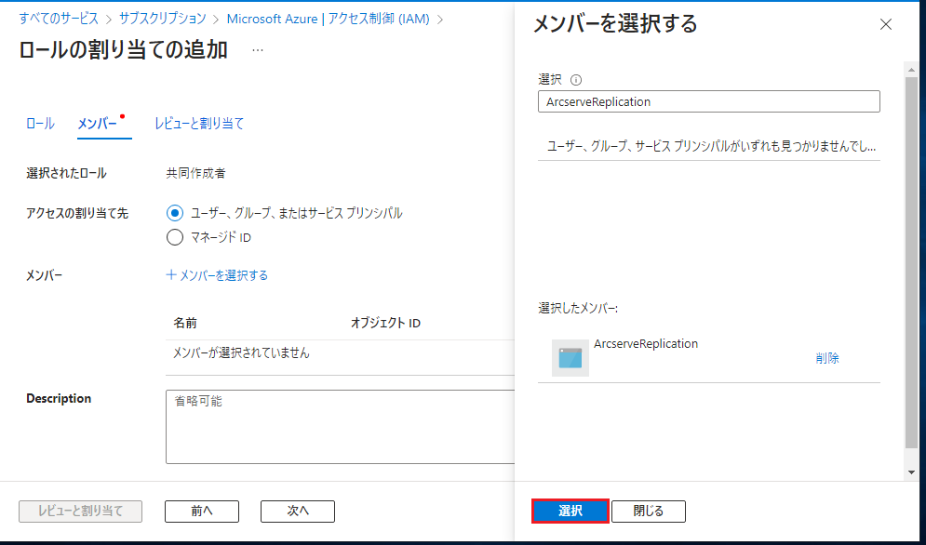Remove ArcserveReplication via 削除 link
Image resolution: width=926 pixels, height=545 pixels.
click(x=826, y=358)
